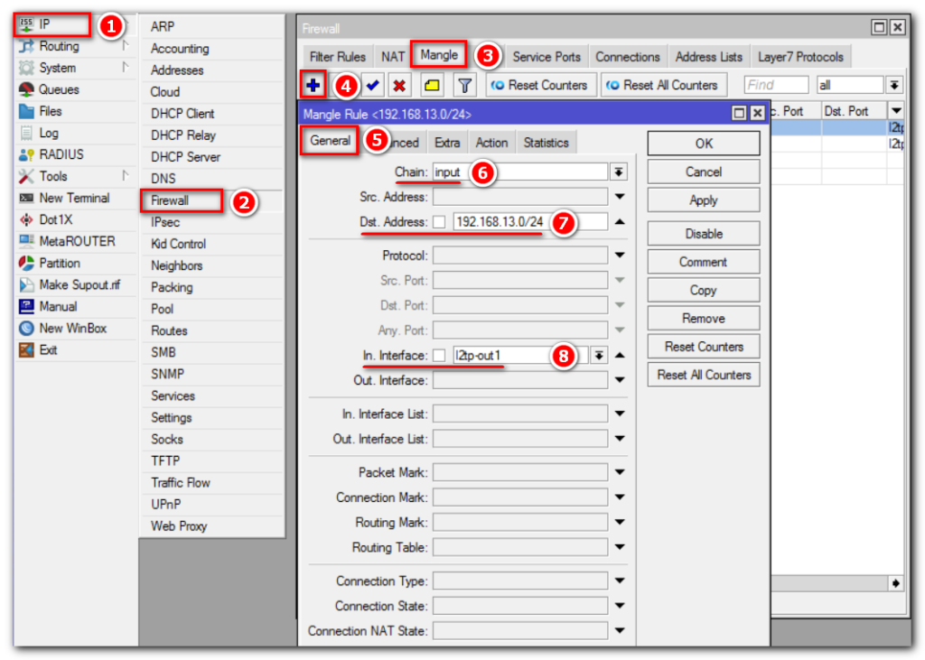
Task: Click the funnel filter icon
Action: (x=464, y=86)
